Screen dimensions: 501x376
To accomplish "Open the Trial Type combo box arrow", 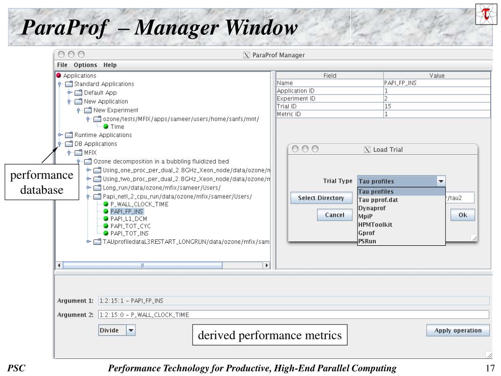I will (441, 181).
